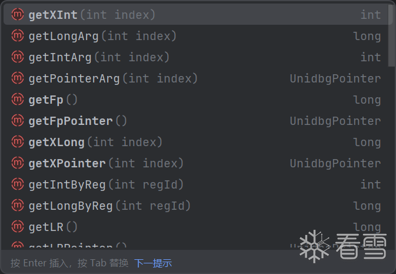
Task: Insert the getFpPointer() suggestion
Action: [x=78, y=121]
